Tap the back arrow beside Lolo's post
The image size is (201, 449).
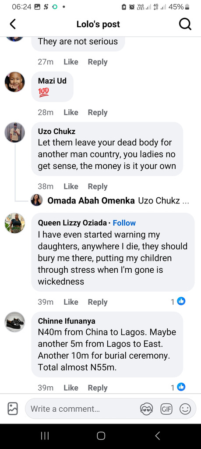pyautogui.click(x=13, y=25)
